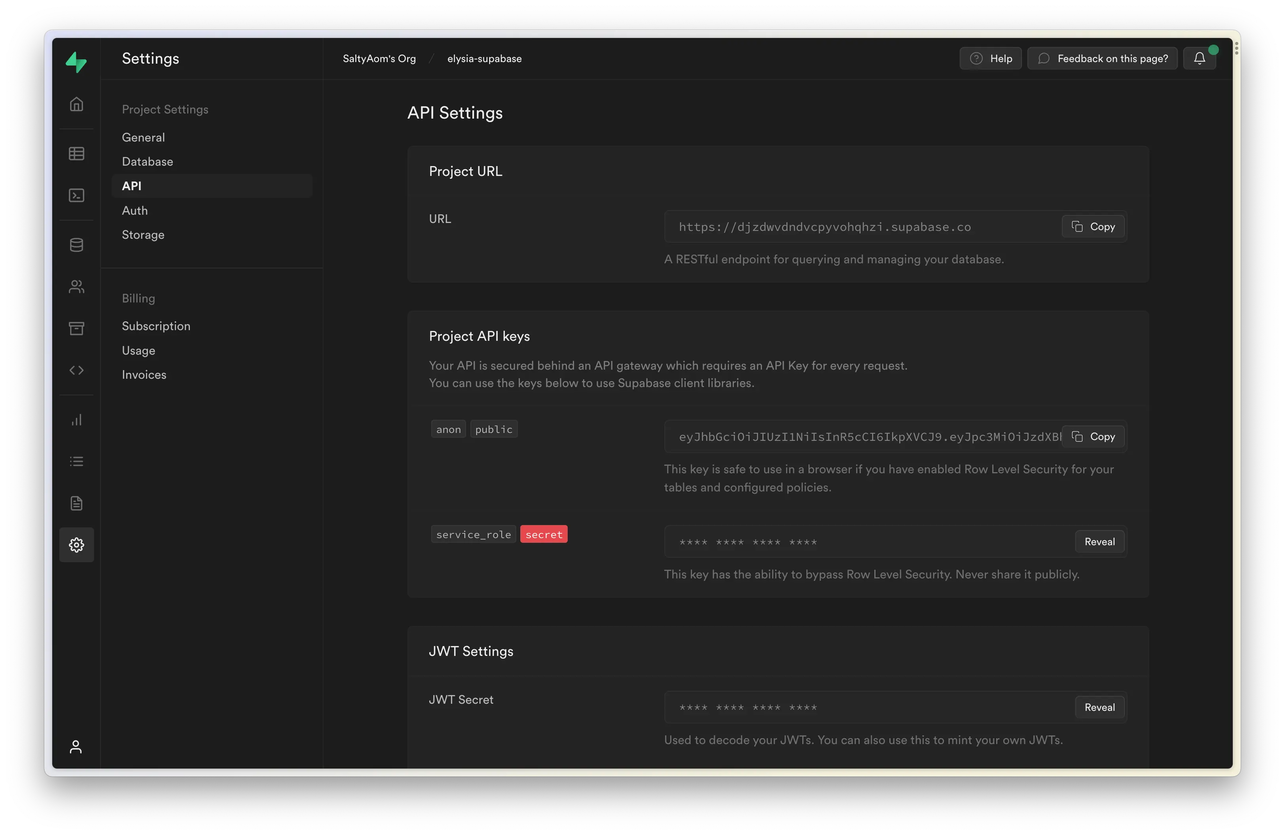Open the Logs list icon

coord(76,461)
